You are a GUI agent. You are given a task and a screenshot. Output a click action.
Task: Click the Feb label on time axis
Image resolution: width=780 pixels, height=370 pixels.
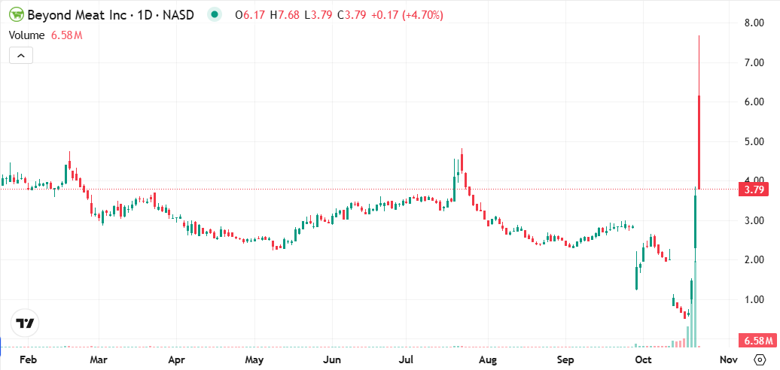27,360
